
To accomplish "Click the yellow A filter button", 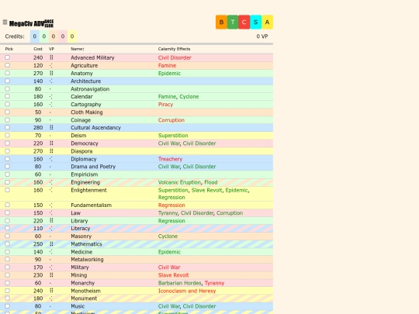I will coord(267,22).
